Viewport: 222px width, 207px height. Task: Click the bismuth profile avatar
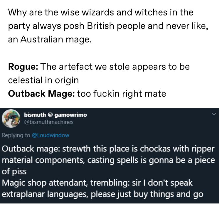click(11, 118)
